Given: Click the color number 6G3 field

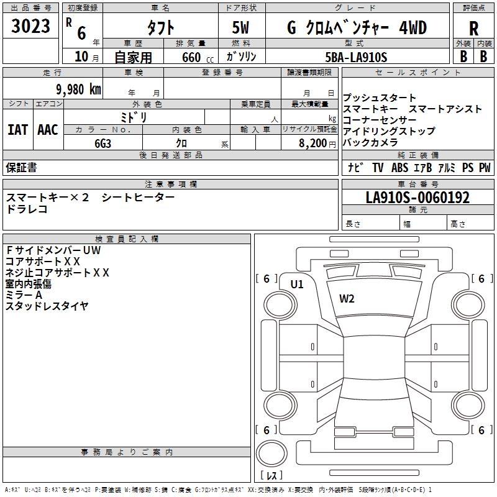Looking at the screenshot, I should [x=103, y=142].
